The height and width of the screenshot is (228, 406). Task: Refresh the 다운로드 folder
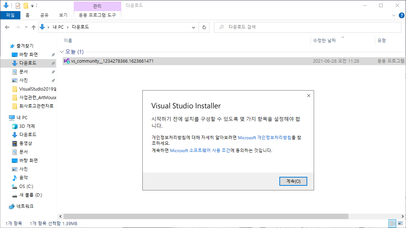(x=204, y=27)
